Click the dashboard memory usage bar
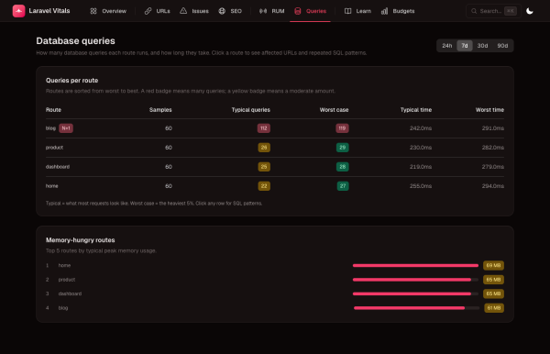This screenshot has height=354, width=550. (x=415, y=293)
